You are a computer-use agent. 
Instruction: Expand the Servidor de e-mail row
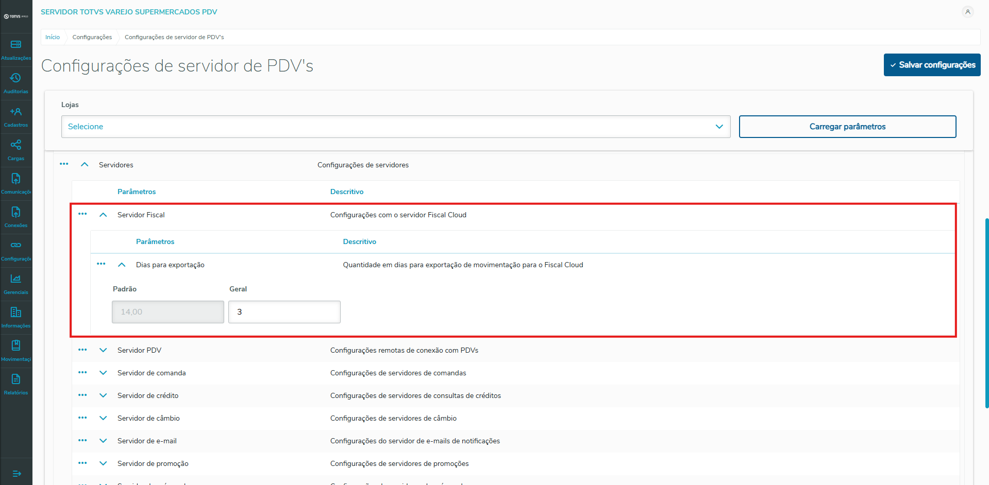103,441
